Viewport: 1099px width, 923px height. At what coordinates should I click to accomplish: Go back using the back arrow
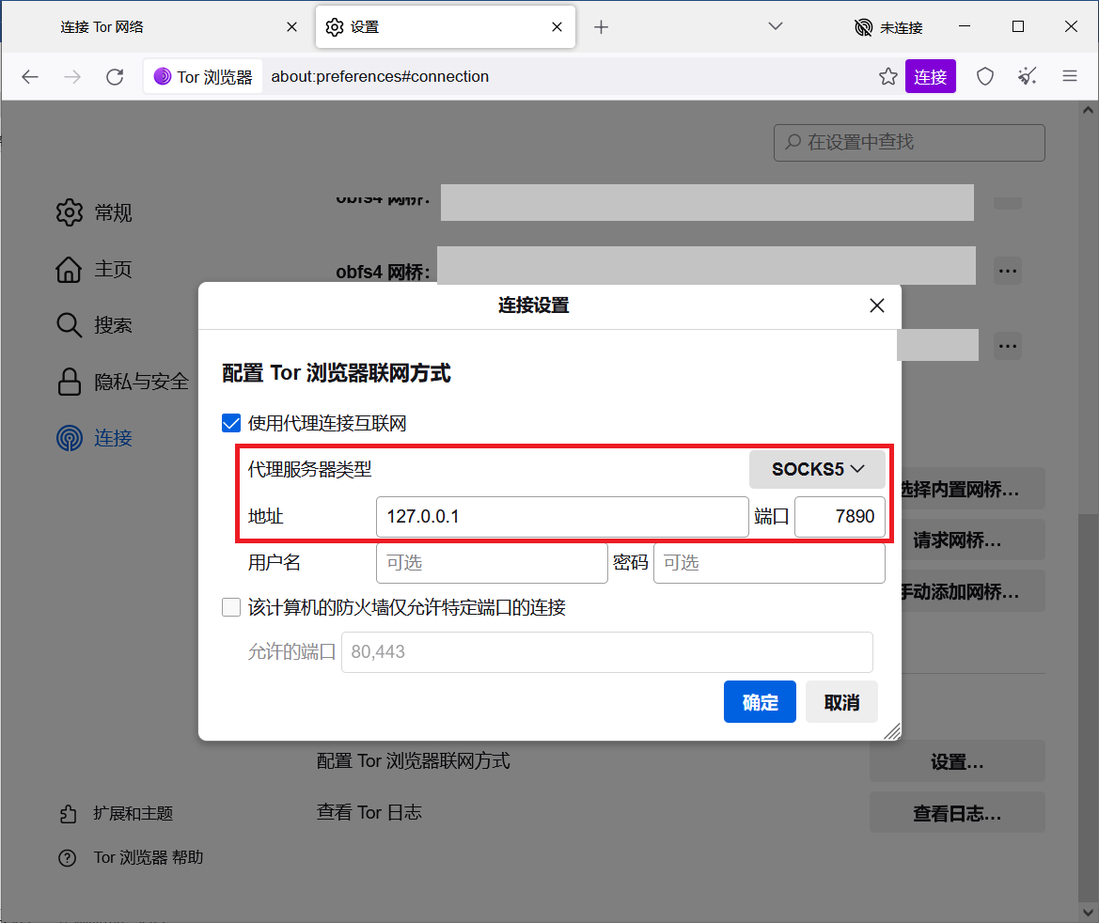[30, 76]
